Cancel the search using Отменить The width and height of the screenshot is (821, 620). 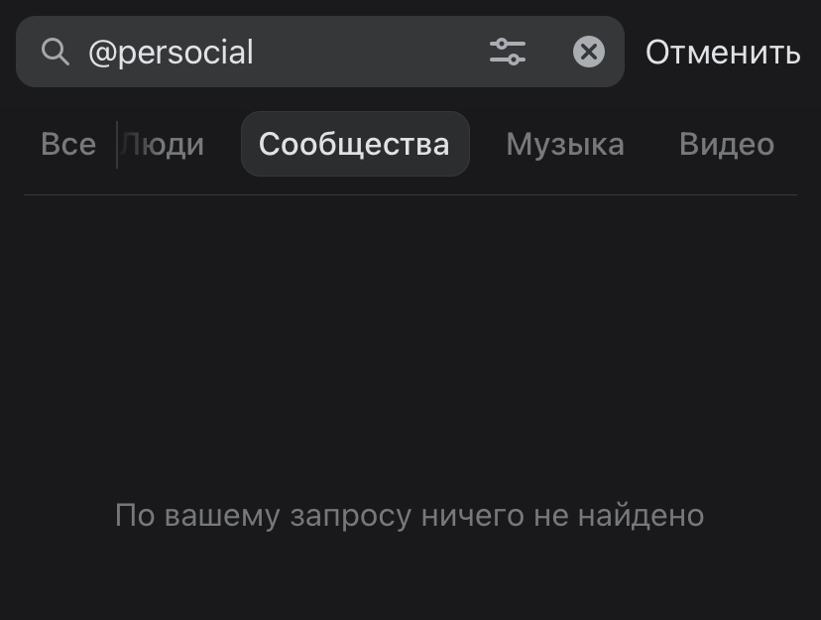tap(721, 52)
